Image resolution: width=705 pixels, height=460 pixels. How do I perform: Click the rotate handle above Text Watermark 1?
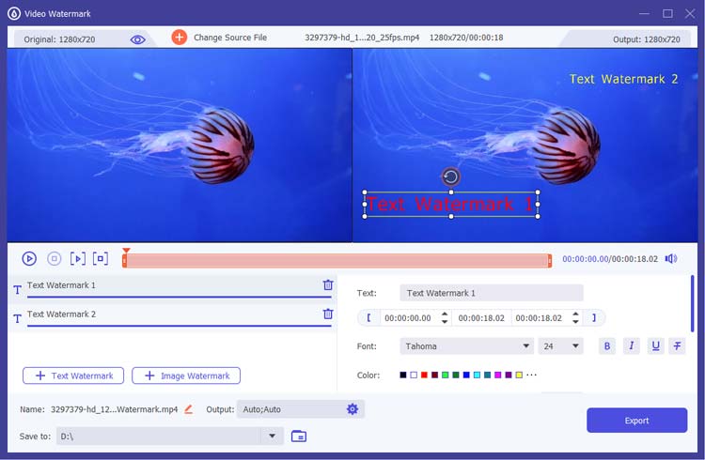[451, 176]
